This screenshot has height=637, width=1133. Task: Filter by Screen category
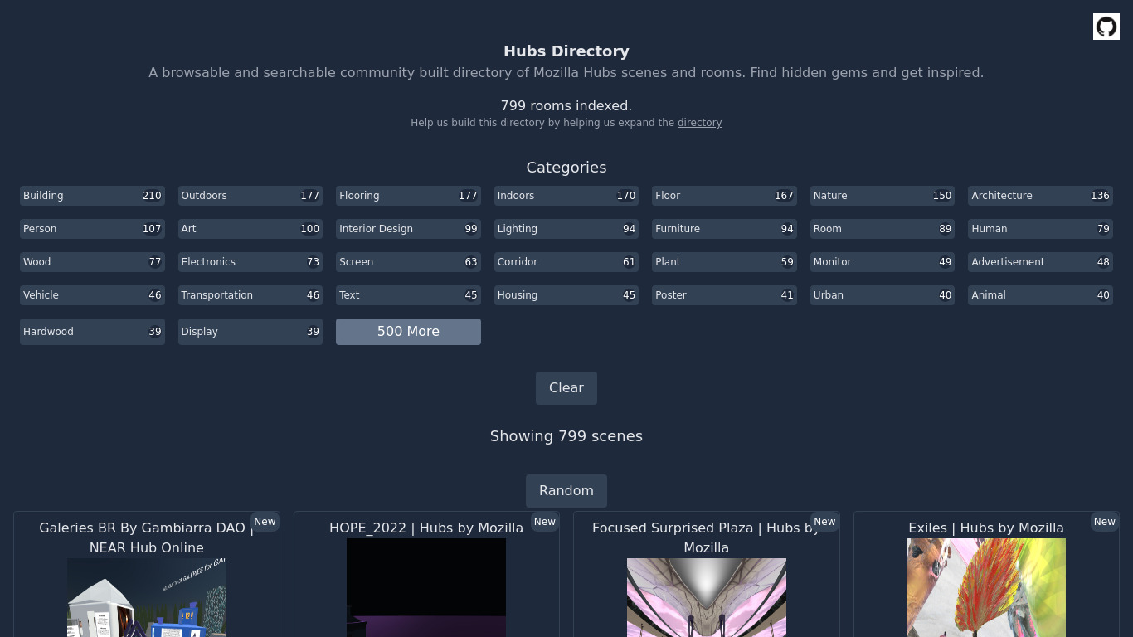click(x=408, y=262)
